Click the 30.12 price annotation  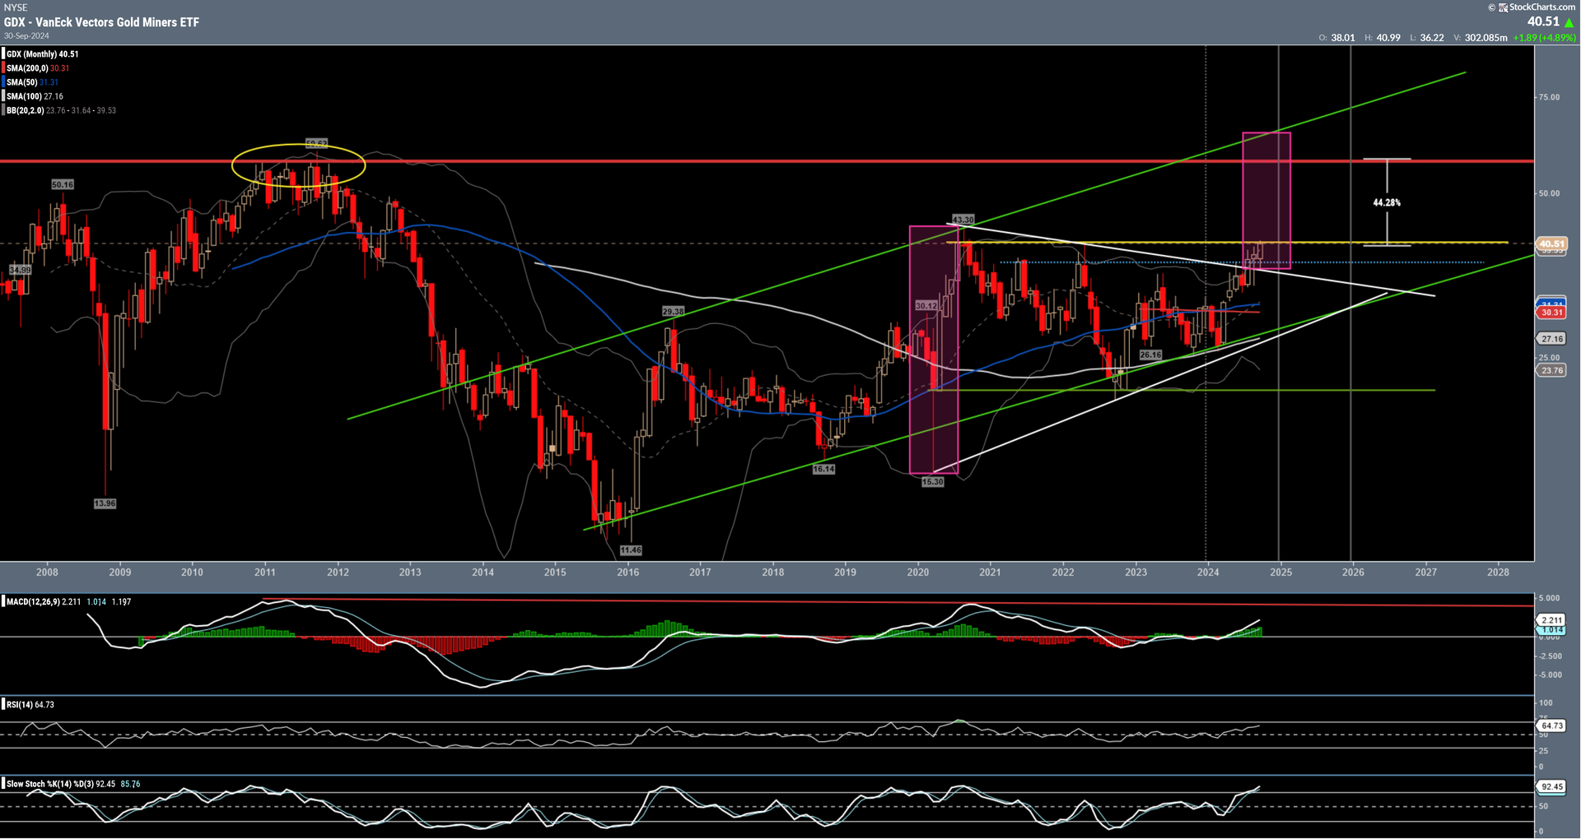(926, 306)
